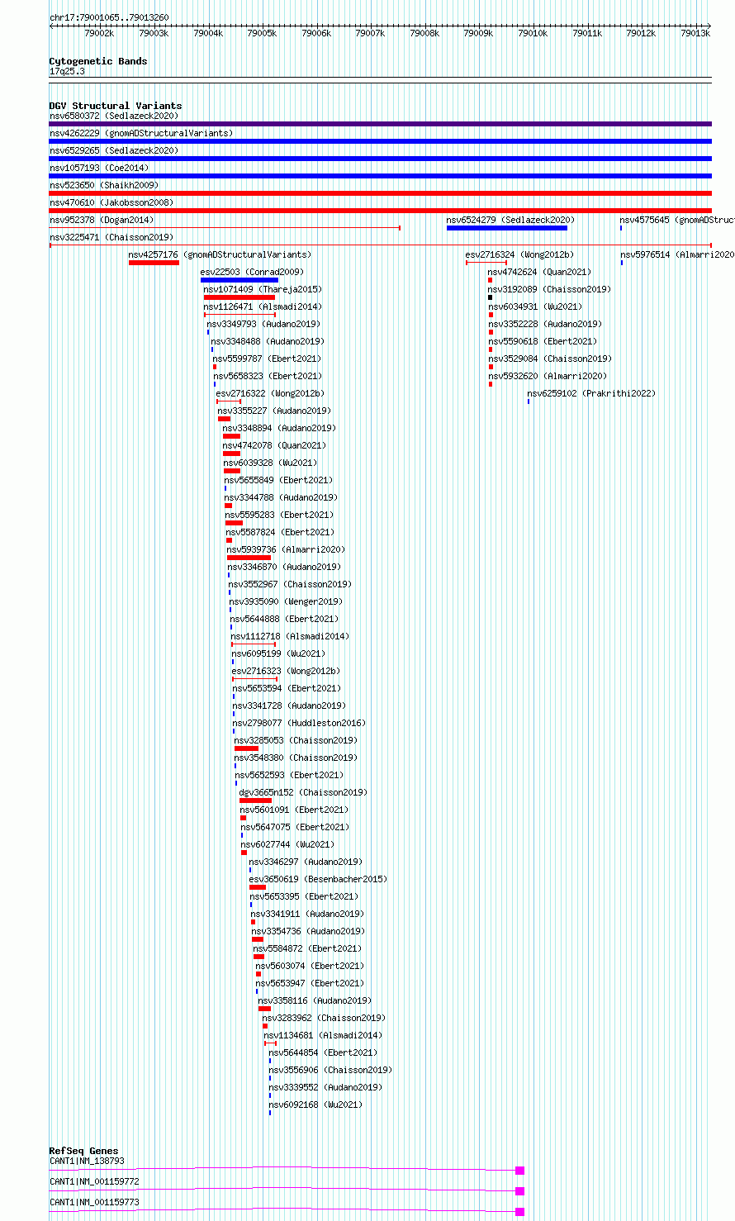
Task: Open nsv6259102 (Prakrithi2022) variant
Action: point(591,393)
